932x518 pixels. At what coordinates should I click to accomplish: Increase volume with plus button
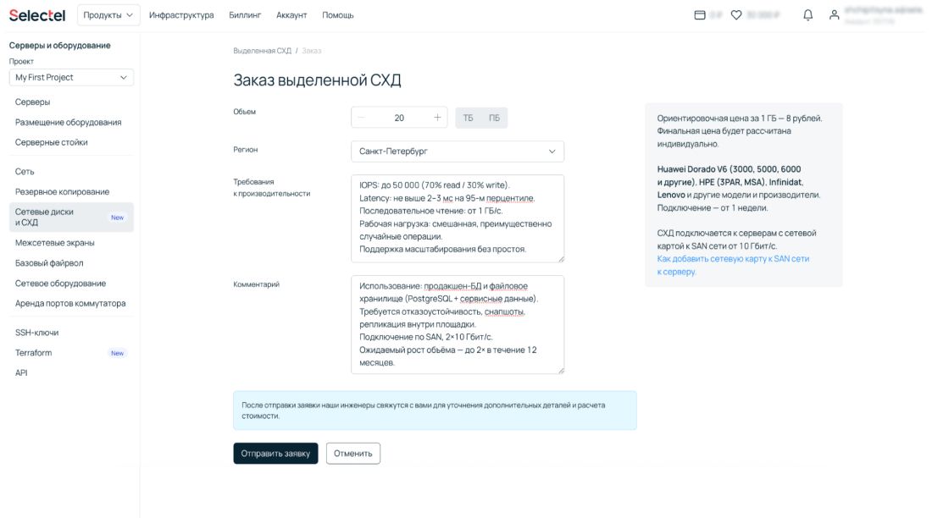(437, 118)
